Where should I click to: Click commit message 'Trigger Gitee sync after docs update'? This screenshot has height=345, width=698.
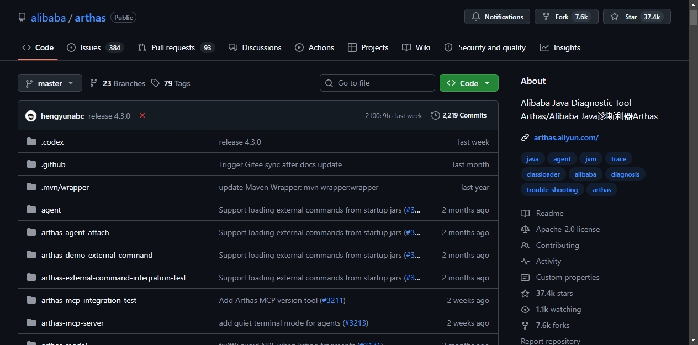point(281,164)
